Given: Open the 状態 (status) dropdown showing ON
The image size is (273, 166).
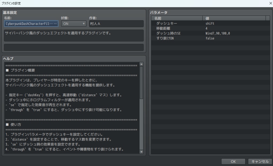Looking at the screenshot, I should click(x=72, y=24).
